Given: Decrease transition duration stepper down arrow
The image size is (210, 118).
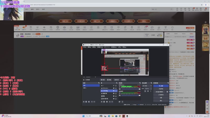Looking at the screenshot, I should [x=151, y=89].
